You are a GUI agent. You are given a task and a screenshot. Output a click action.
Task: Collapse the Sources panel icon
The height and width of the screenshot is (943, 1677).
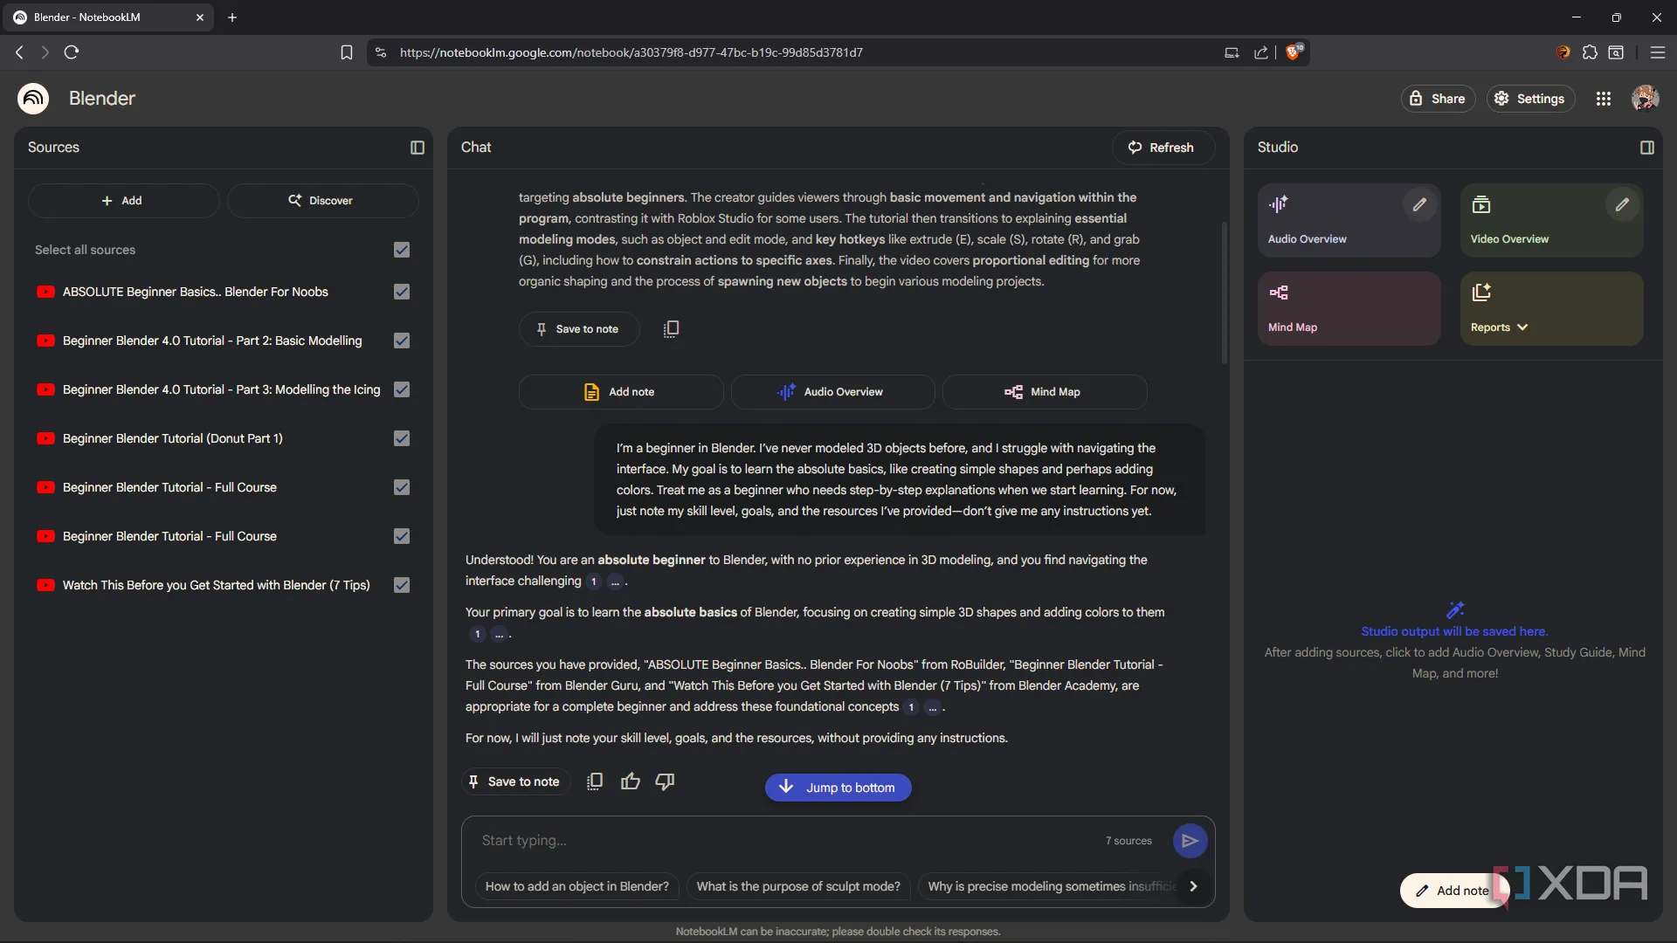418,148
